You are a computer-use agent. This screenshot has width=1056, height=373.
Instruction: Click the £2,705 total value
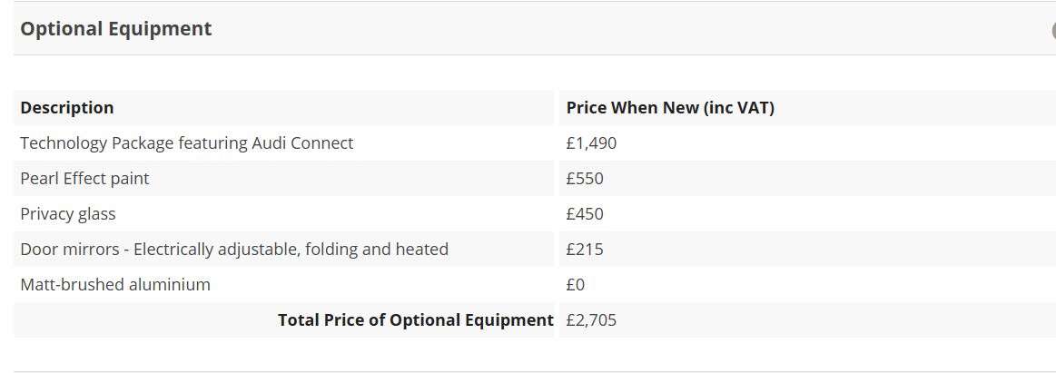(x=591, y=320)
